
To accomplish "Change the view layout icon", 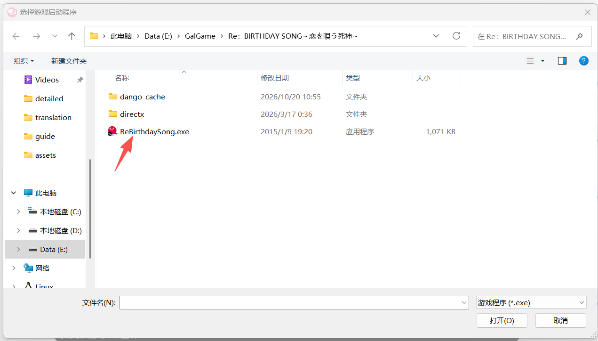I will pyautogui.click(x=530, y=61).
